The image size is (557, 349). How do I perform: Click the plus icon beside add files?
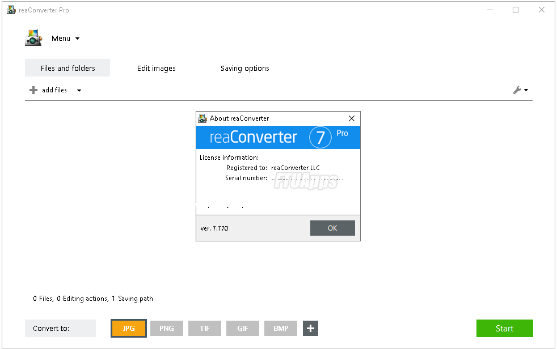[33, 90]
